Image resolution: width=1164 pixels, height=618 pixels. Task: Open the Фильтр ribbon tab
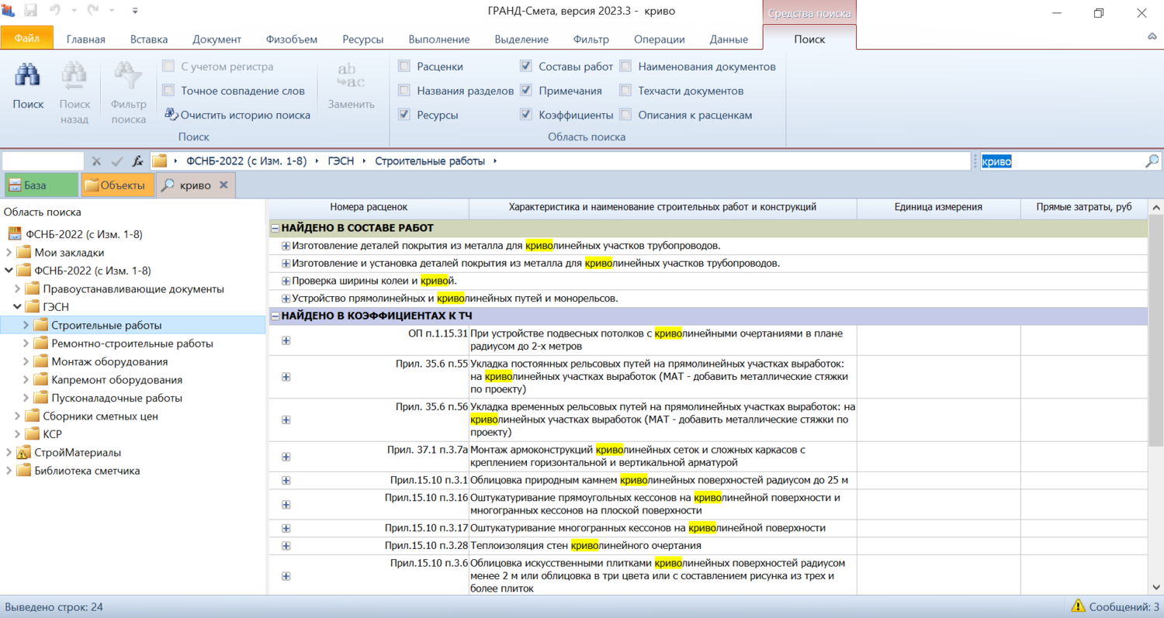click(591, 40)
